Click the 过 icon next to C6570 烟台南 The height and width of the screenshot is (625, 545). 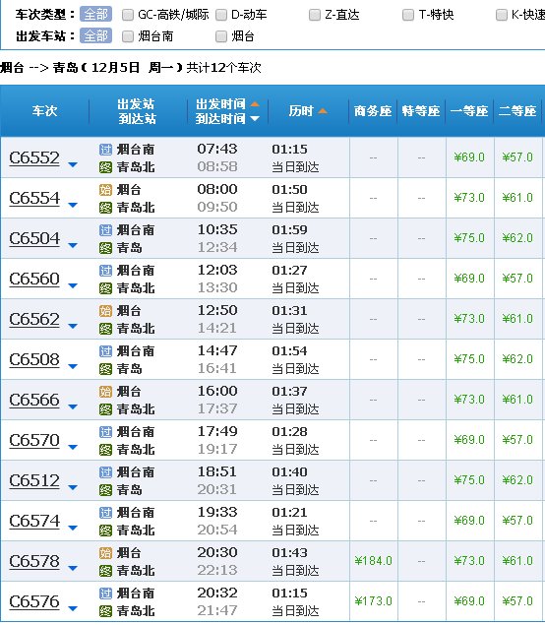click(105, 432)
